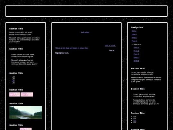The image size is (173, 130).
Task: Open the link that opens in new tab
Action: click(x=72, y=48)
